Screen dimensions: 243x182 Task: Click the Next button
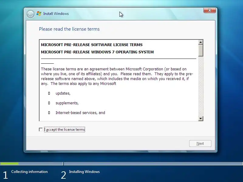coord(200,143)
